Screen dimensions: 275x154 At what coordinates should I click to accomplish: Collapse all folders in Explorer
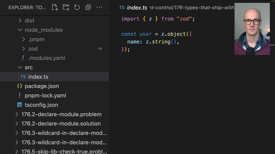(88, 7)
